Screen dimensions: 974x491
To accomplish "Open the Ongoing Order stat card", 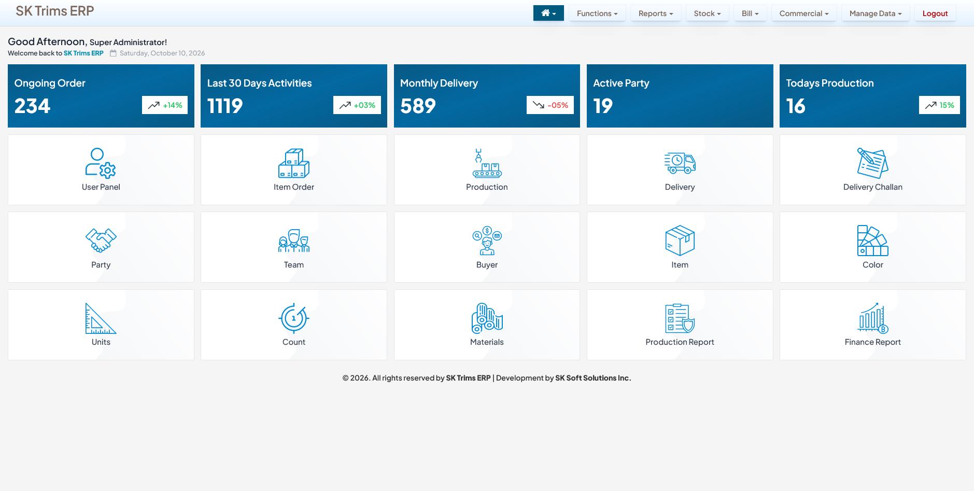I will coord(101,96).
